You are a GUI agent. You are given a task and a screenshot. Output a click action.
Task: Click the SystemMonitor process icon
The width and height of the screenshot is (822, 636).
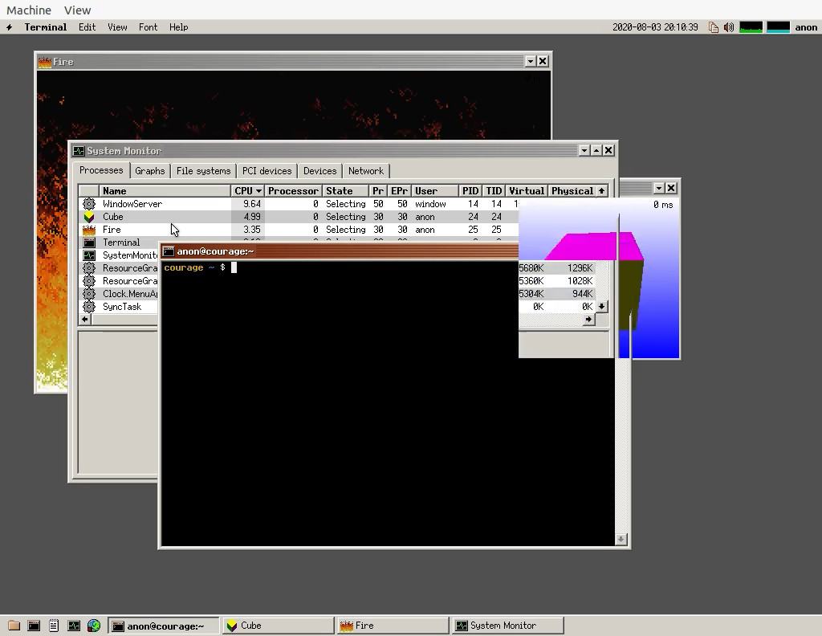(x=89, y=255)
